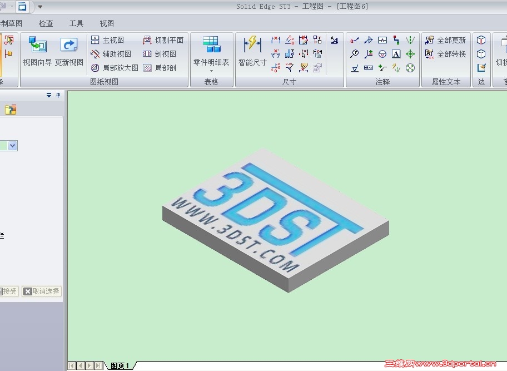Screen dimensions: 507x371
Task: Click the middle cube edge icon
Action: click(x=481, y=54)
